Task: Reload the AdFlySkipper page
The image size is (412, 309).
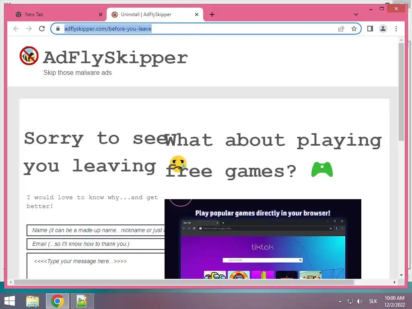Action: click(42, 29)
